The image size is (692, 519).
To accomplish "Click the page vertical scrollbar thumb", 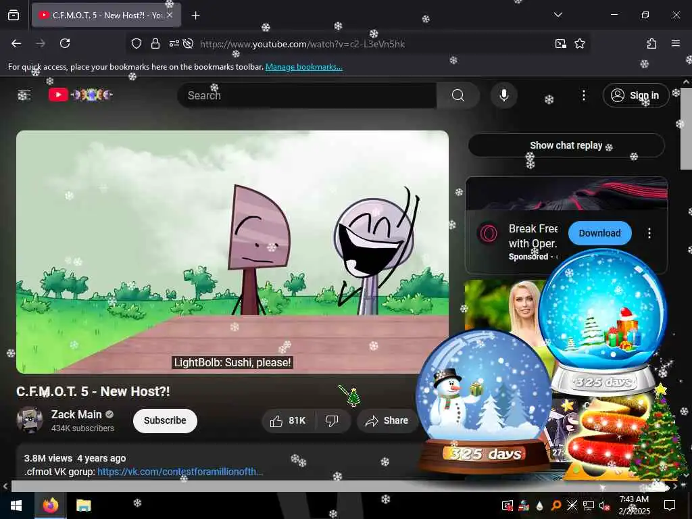I will pyautogui.click(x=686, y=128).
